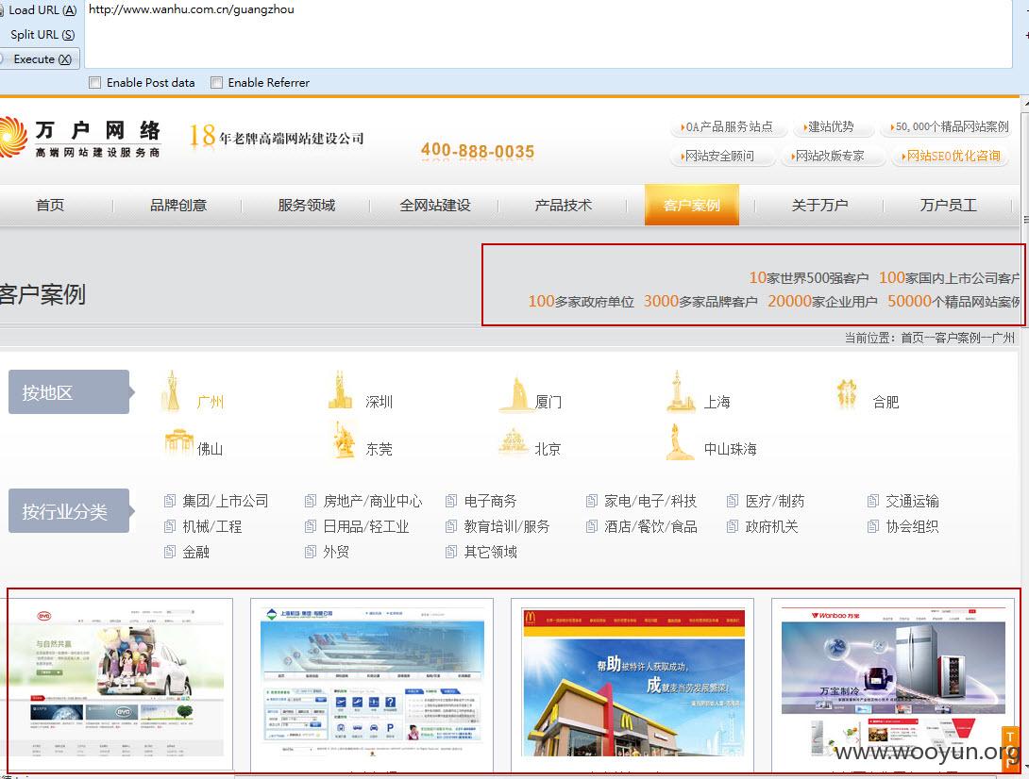Go to the 首页 navigation tab
The height and width of the screenshot is (779, 1029).
[50, 205]
